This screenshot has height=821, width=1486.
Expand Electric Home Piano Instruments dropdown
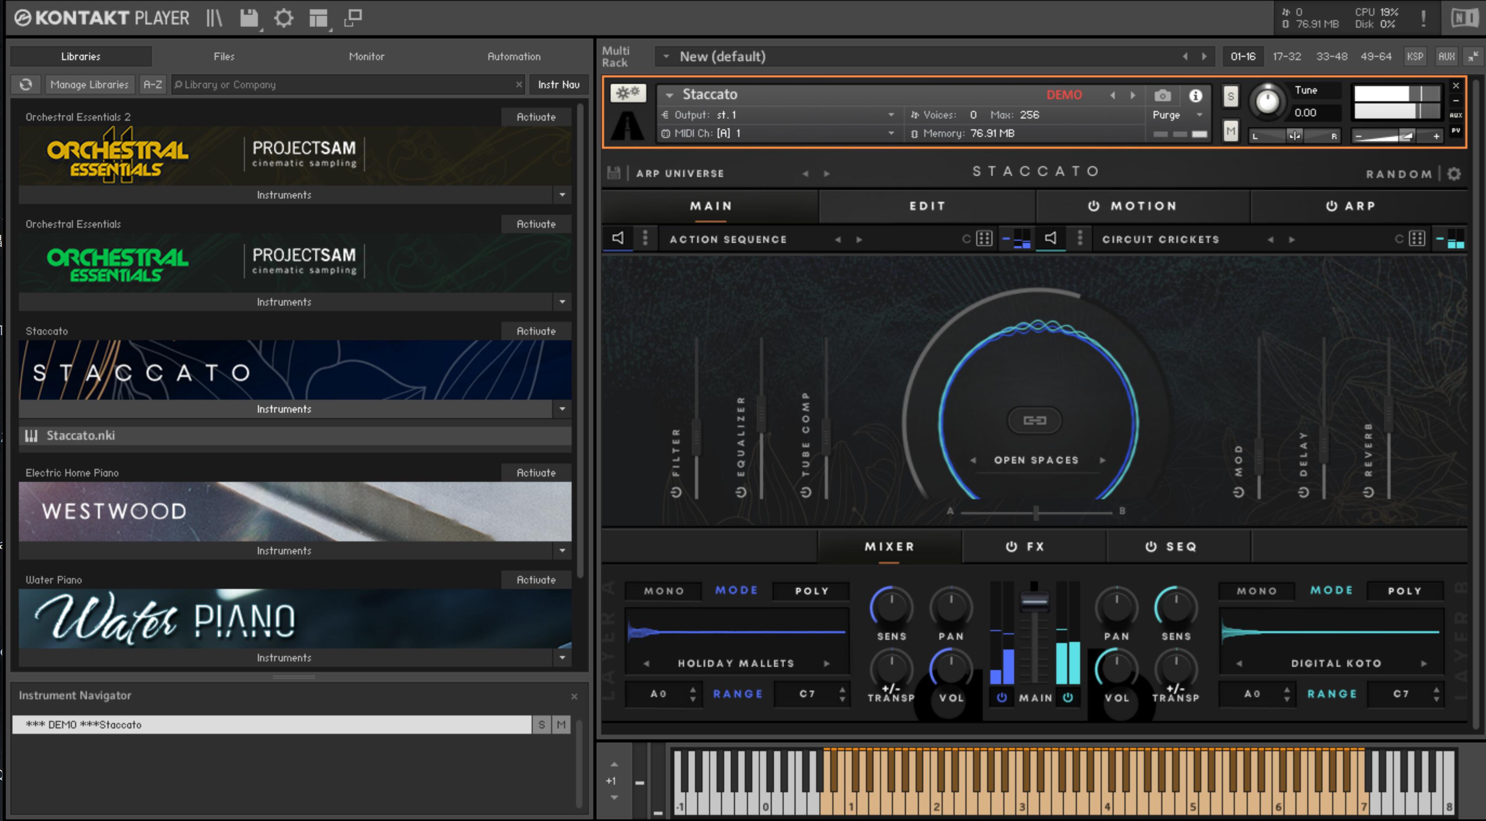click(x=562, y=551)
